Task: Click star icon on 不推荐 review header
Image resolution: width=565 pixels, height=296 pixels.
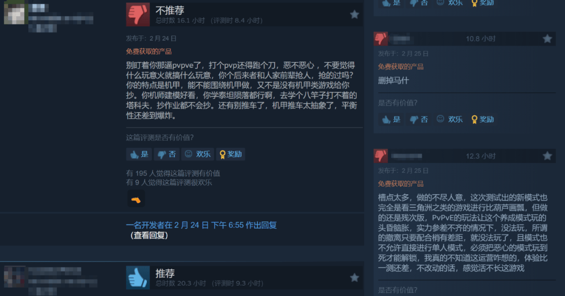Action: click(354, 15)
